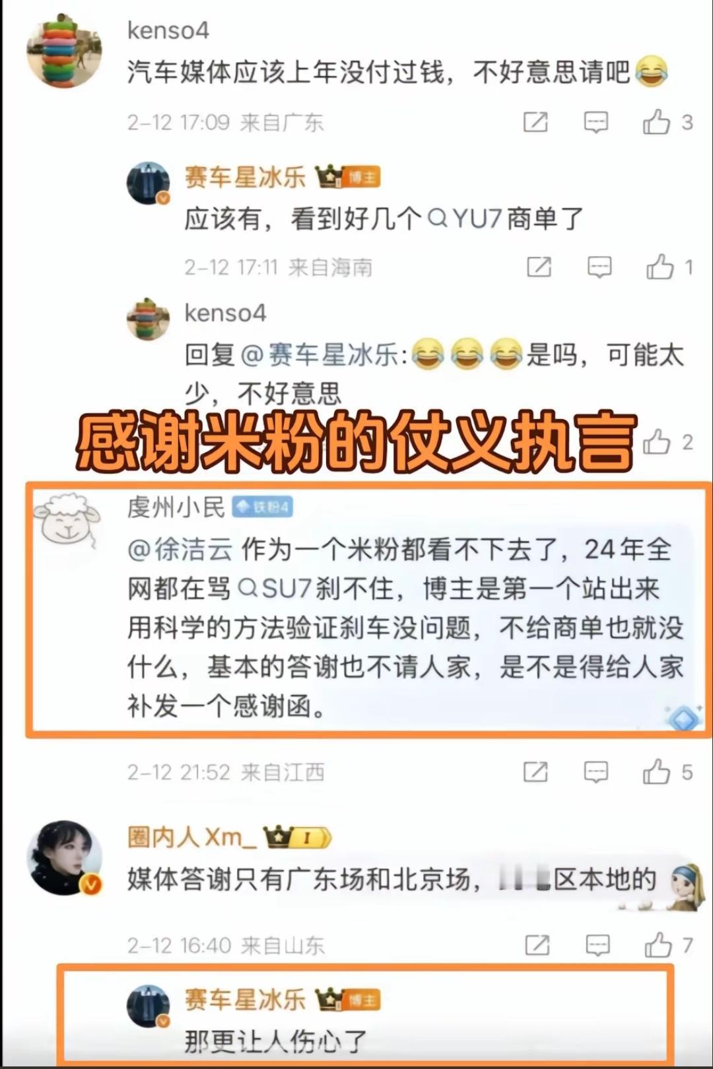Tap reply icon on the 16:40 comment
713x1069 pixels.
coord(597,945)
